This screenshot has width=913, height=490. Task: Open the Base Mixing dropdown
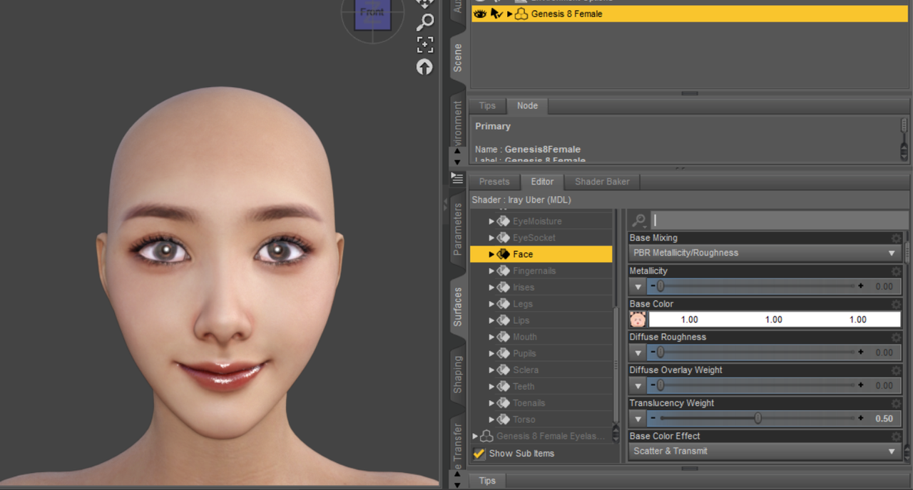click(765, 253)
